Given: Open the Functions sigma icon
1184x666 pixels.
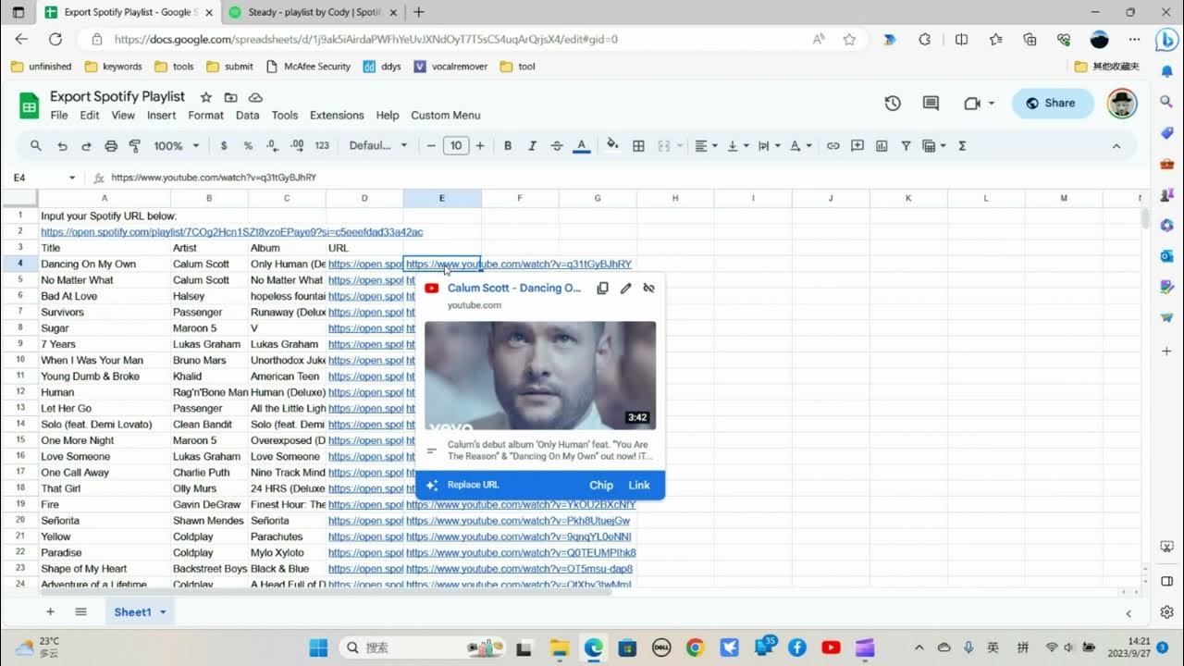Looking at the screenshot, I should click(x=962, y=146).
